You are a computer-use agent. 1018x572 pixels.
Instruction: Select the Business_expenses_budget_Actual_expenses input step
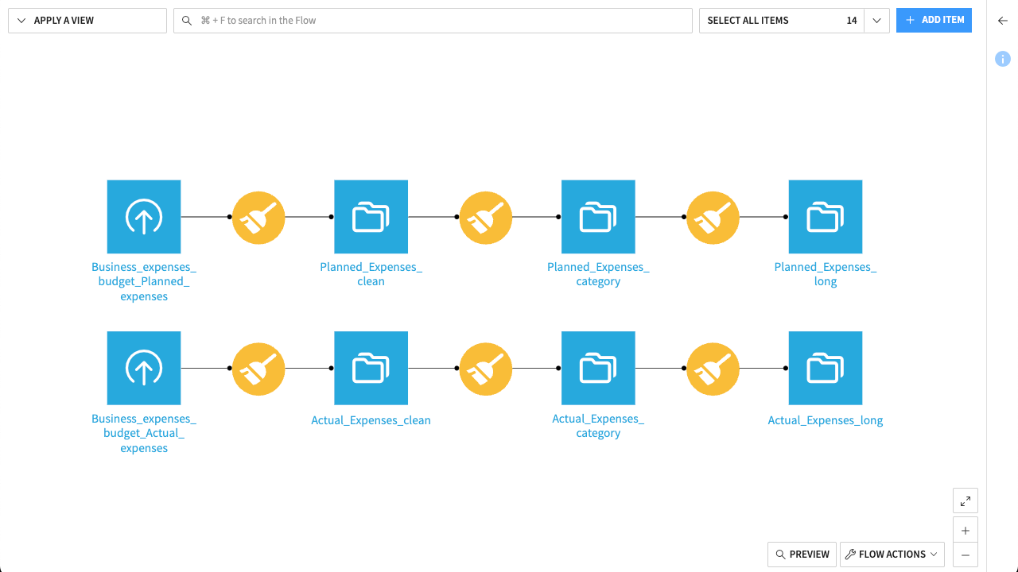click(x=143, y=368)
